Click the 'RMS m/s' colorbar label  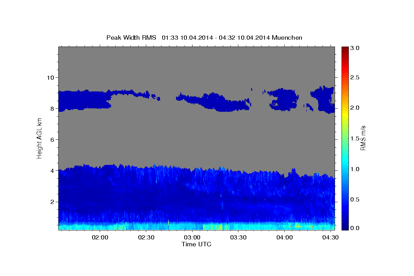pos(363,138)
